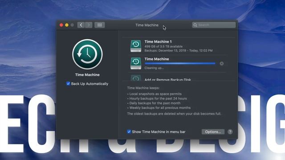This screenshot has height=160, width=285.
Task: Click 'Daily backups for the past month'
Action: tap(155, 103)
